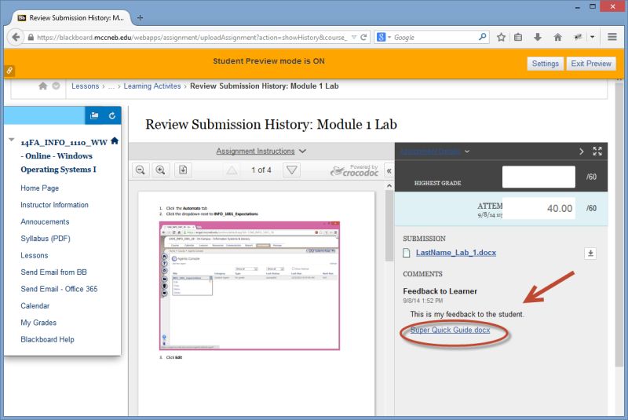Image resolution: width=628 pixels, height=420 pixels.
Task: Select Send Email from BB
Action: 53,272
